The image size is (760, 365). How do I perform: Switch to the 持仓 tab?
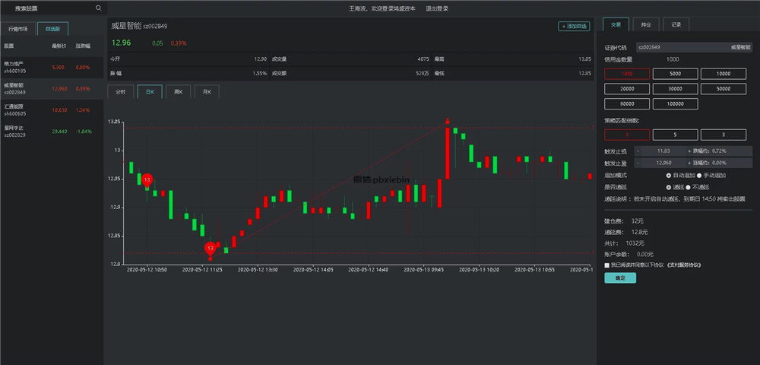pyautogui.click(x=645, y=24)
